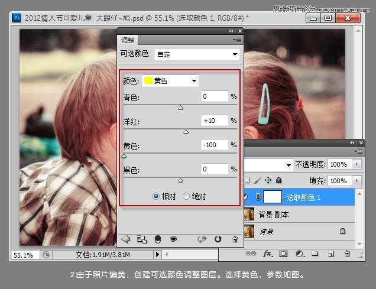Select the 绝对 (Absolute) radio button
The image size is (376, 289).
[x=186, y=196]
